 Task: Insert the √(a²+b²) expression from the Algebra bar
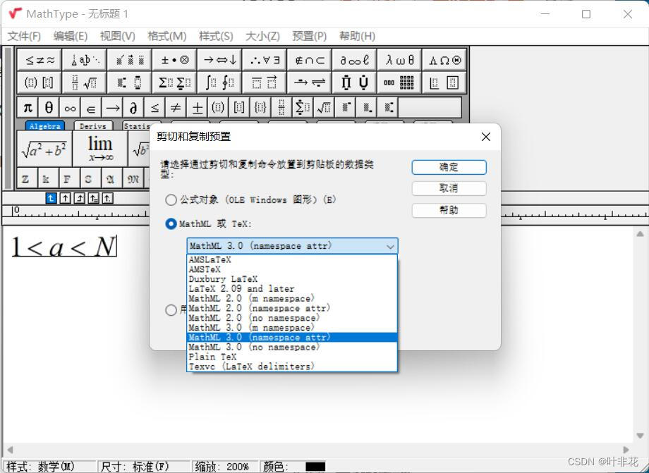(x=44, y=149)
